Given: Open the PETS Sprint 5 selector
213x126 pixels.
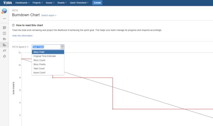Looking at the screenshot, I should (20, 47).
